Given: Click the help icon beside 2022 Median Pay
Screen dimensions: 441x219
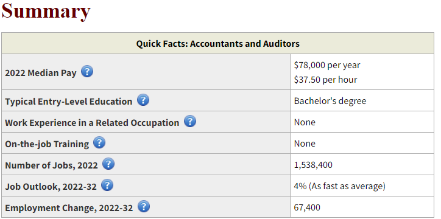Looking at the screenshot, I should point(87,71).
